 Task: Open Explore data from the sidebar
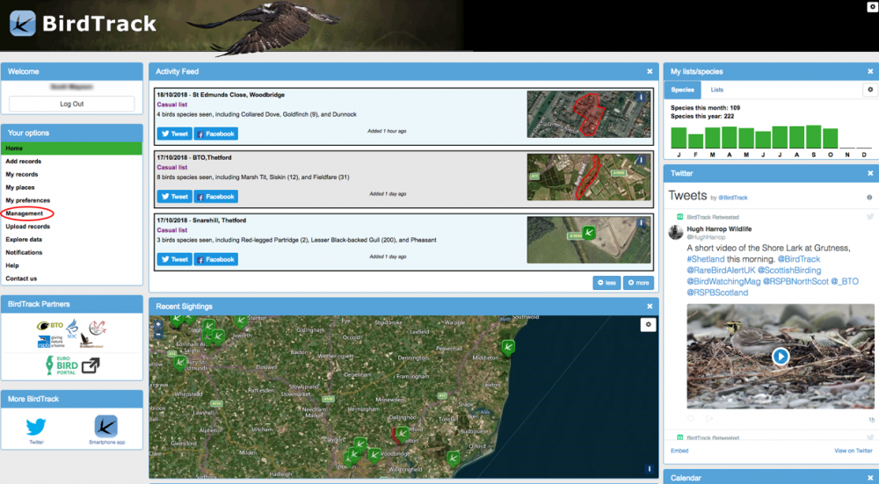pos(24,239)
